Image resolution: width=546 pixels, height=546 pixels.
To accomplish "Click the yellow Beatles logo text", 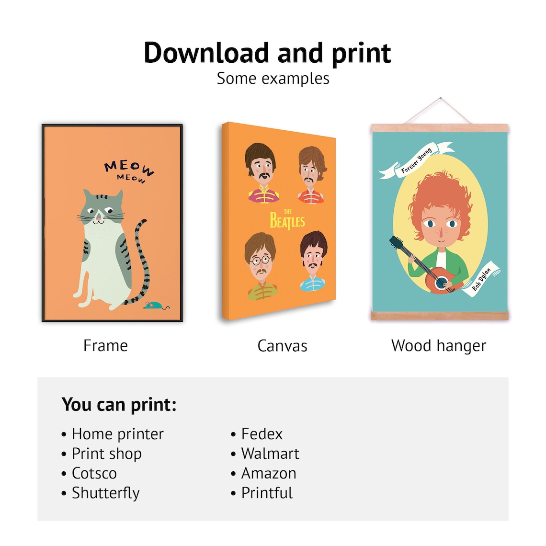I will (287, 219).
